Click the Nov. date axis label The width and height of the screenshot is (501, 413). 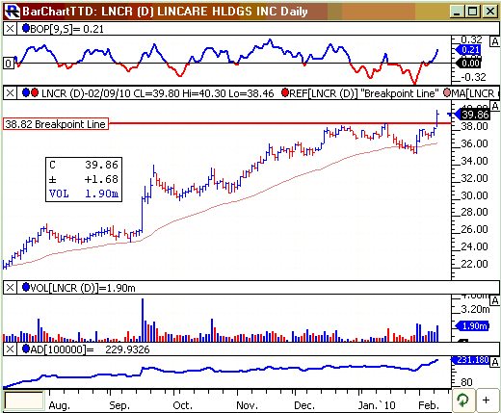click(x=247, y=405)
